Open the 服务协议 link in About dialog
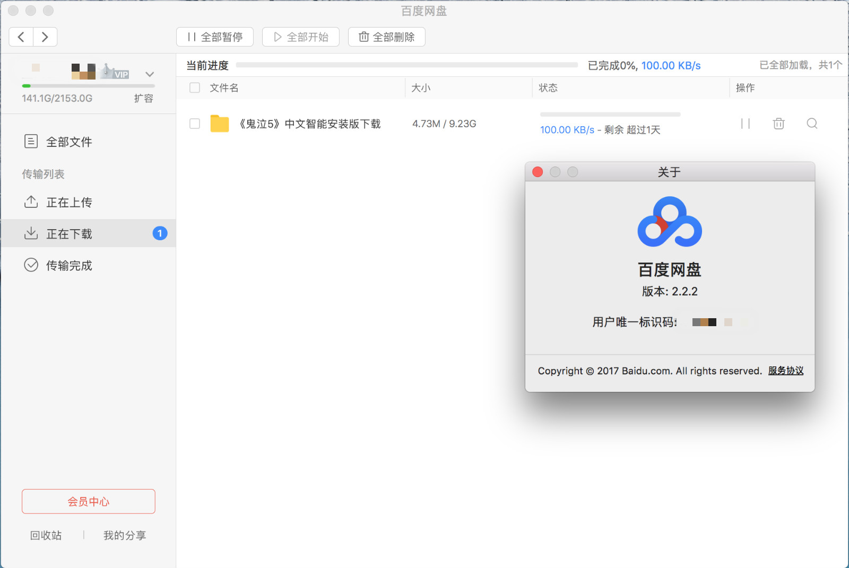Image resolution: width=849 pixels, height=568 pixels. point(786,371)
